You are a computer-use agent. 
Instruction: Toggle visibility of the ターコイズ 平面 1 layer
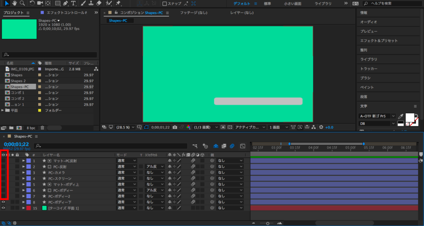(4, 208)
